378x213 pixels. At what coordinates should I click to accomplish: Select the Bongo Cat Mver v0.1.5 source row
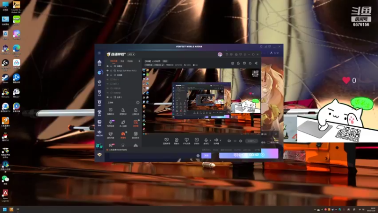[123, 71]
